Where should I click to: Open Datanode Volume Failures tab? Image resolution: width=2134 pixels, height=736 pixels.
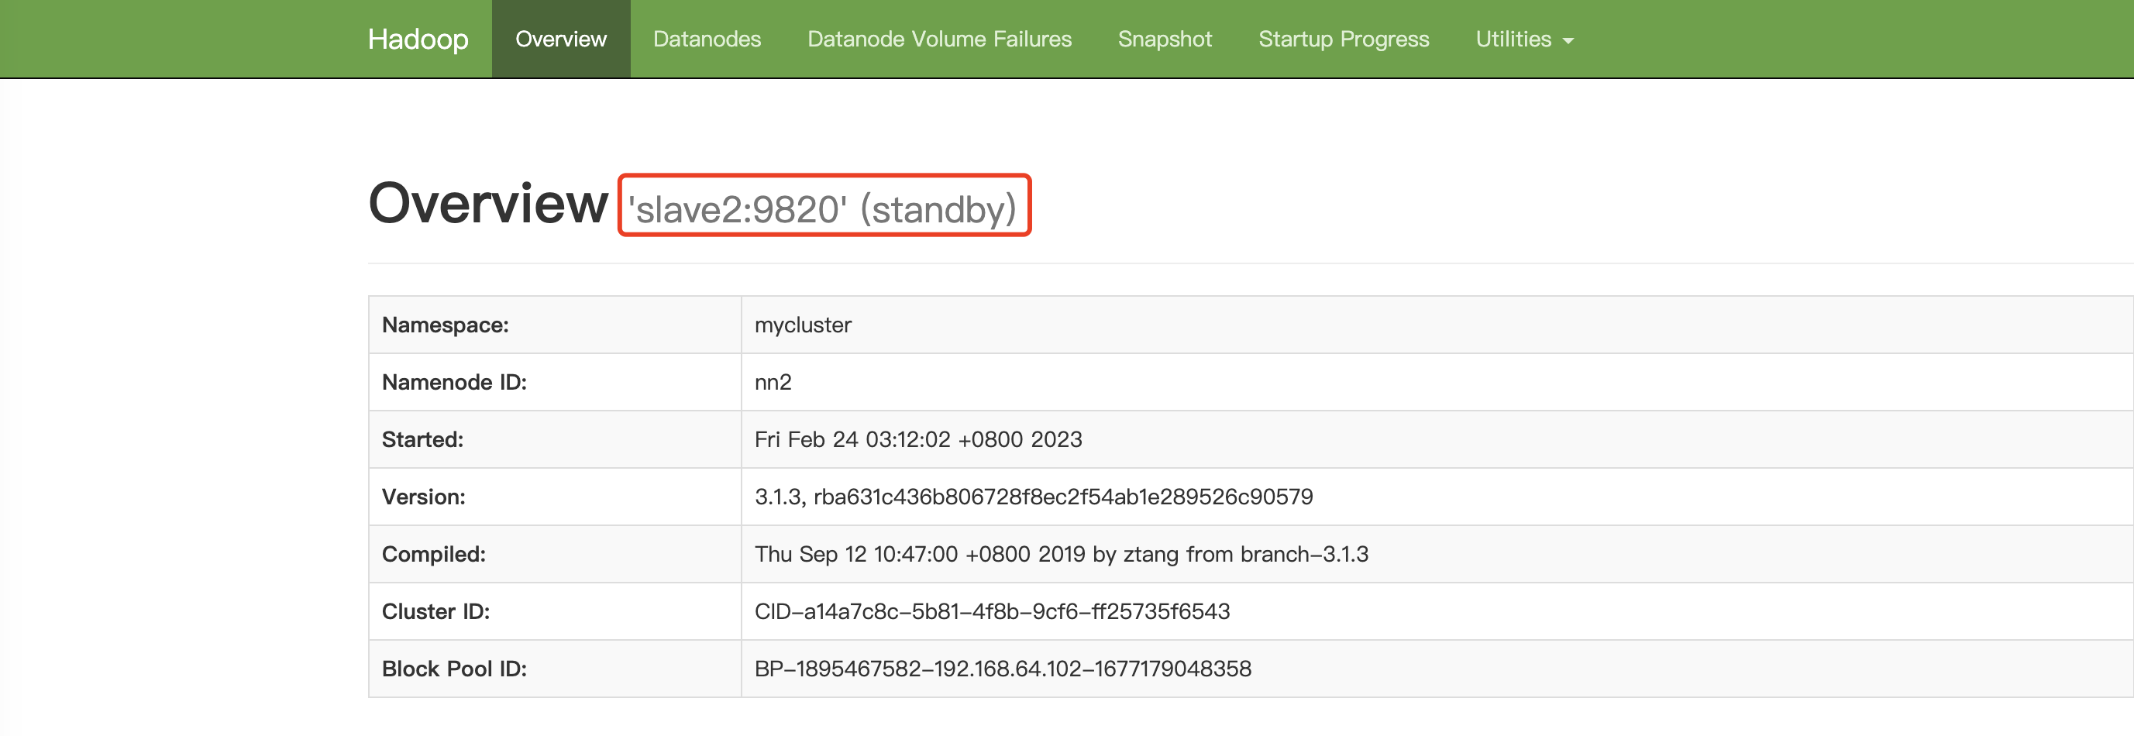pyautogui.click(x=938, y=39)
